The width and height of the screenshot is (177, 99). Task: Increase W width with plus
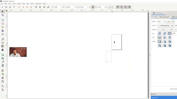coord(90,7)
